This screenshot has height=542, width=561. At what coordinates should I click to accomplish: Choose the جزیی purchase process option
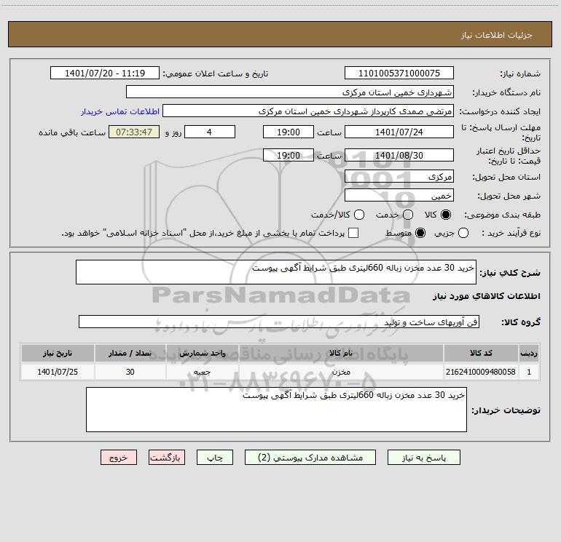click(463, 233)
